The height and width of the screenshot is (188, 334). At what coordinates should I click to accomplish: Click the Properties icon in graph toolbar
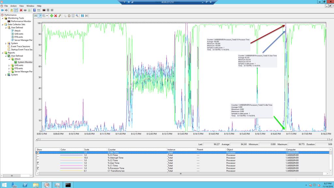[73, 16]
